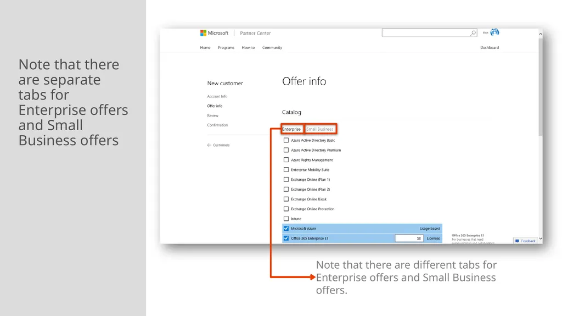Click the Microsoft logo

[215, 33]
